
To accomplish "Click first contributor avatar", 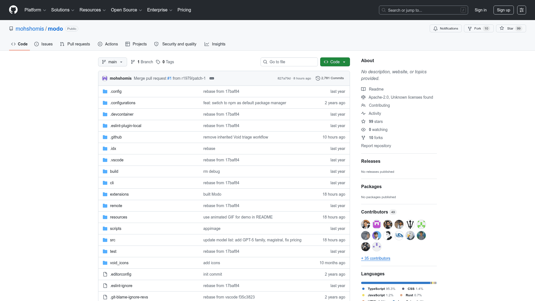I will click(x=366, y=224).
